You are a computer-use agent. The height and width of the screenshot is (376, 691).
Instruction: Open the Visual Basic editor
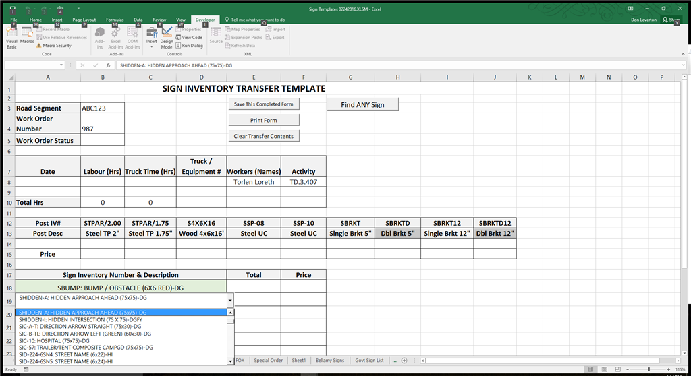11,38
